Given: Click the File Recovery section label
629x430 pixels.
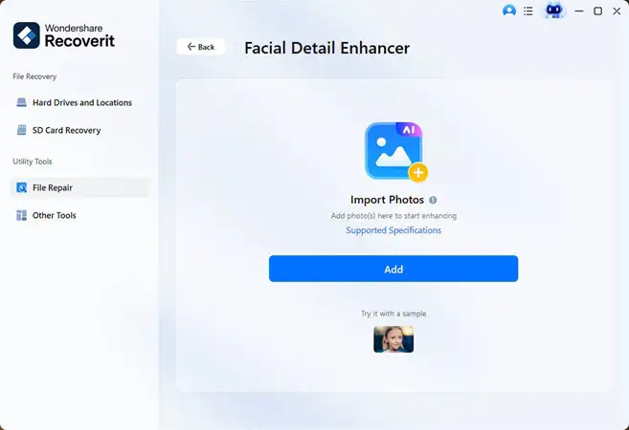Looking at the screenshot, I should (x=34, y=76).
